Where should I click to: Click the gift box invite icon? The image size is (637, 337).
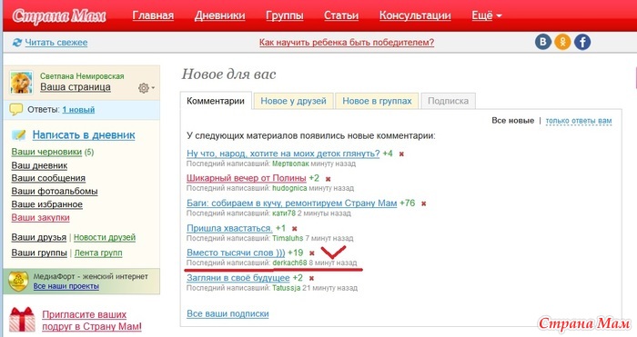point(23,319)
